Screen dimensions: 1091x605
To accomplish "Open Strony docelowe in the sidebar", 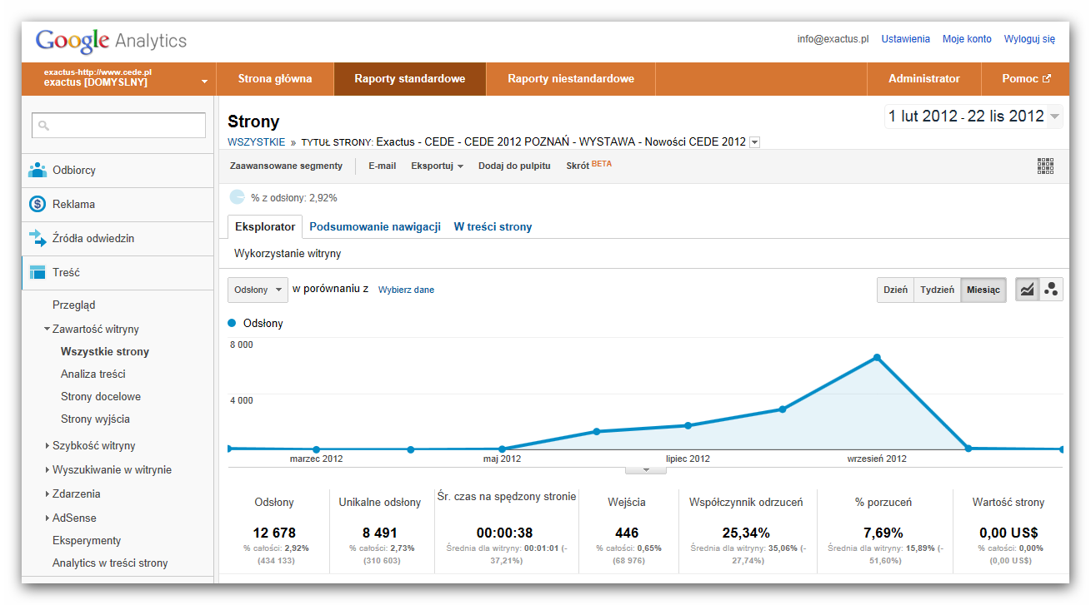I will click(x=101, y=396).
